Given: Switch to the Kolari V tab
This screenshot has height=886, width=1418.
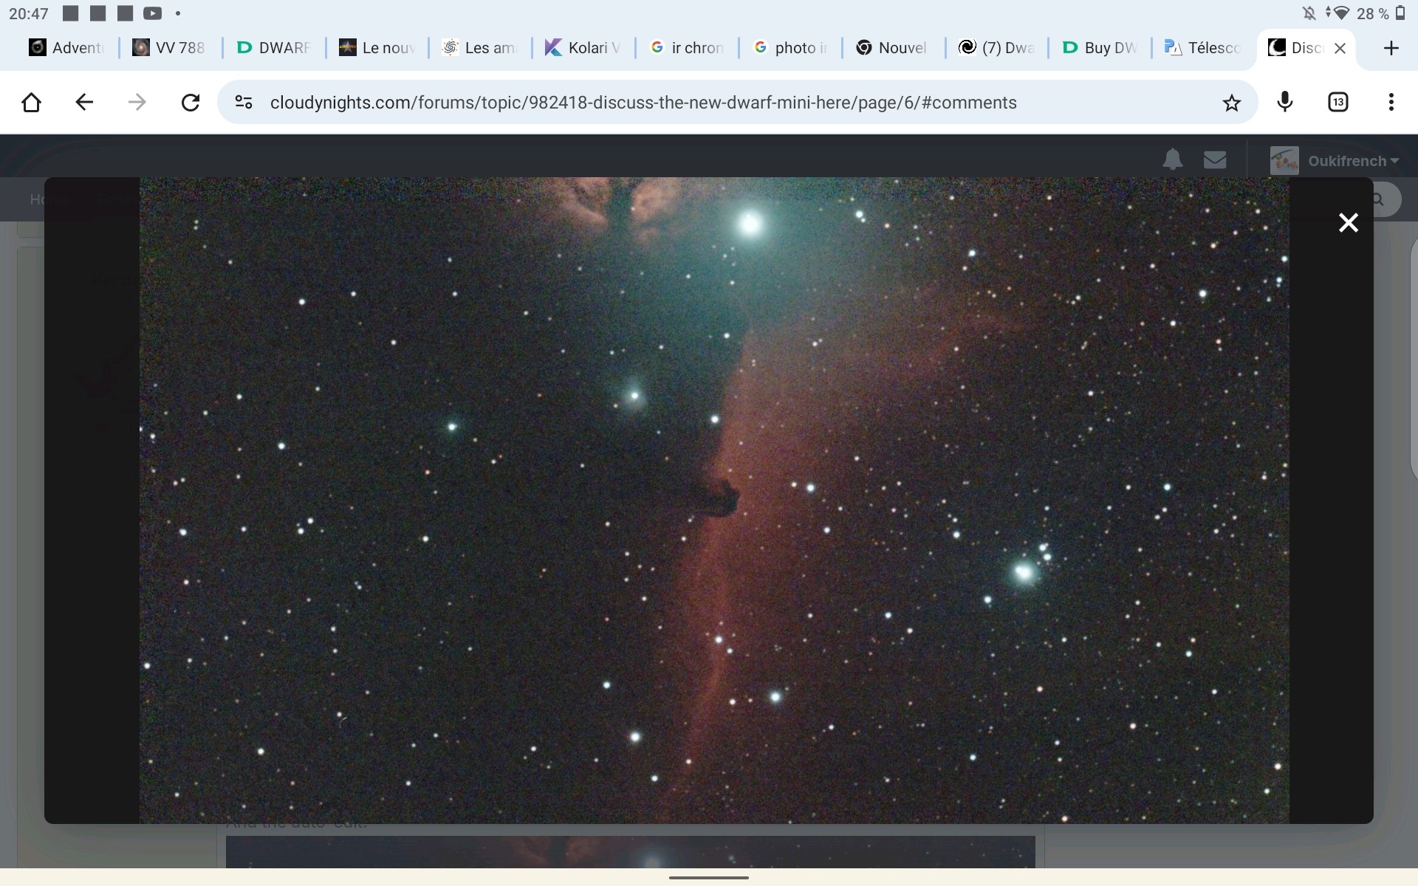Looking at the screenshot, I should [x=583, y=48].
